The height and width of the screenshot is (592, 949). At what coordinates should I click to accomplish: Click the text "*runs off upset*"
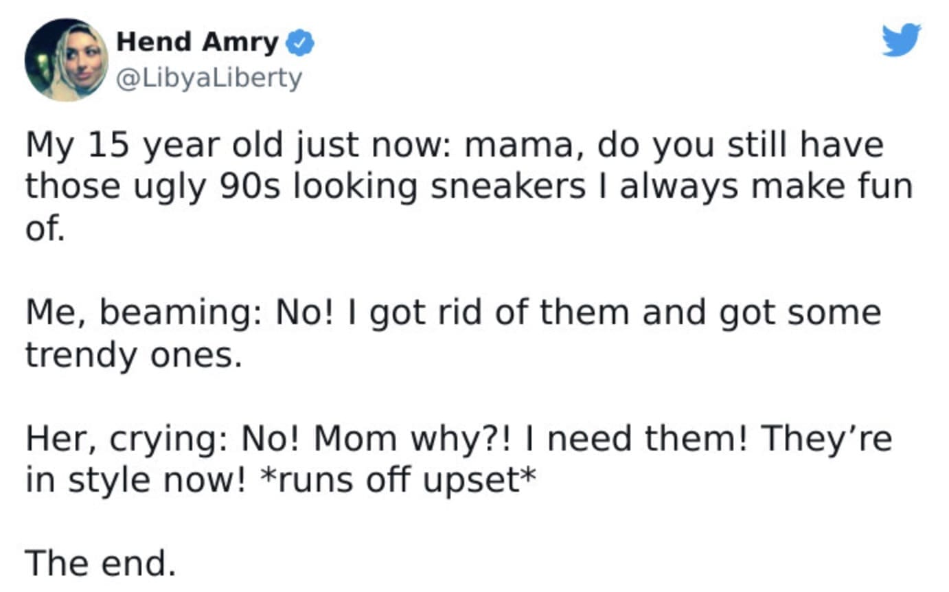[397, 479]
